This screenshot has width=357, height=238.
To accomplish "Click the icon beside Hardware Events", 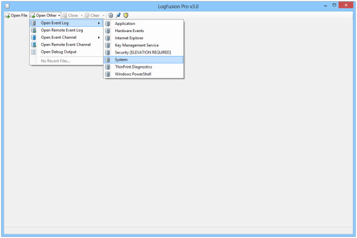I will coord(108,31).
